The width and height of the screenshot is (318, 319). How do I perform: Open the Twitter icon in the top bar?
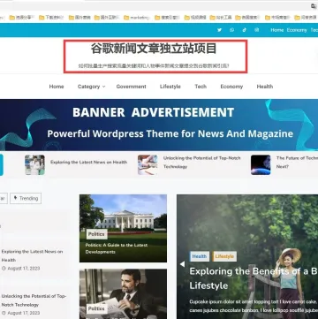click(219, 30)
